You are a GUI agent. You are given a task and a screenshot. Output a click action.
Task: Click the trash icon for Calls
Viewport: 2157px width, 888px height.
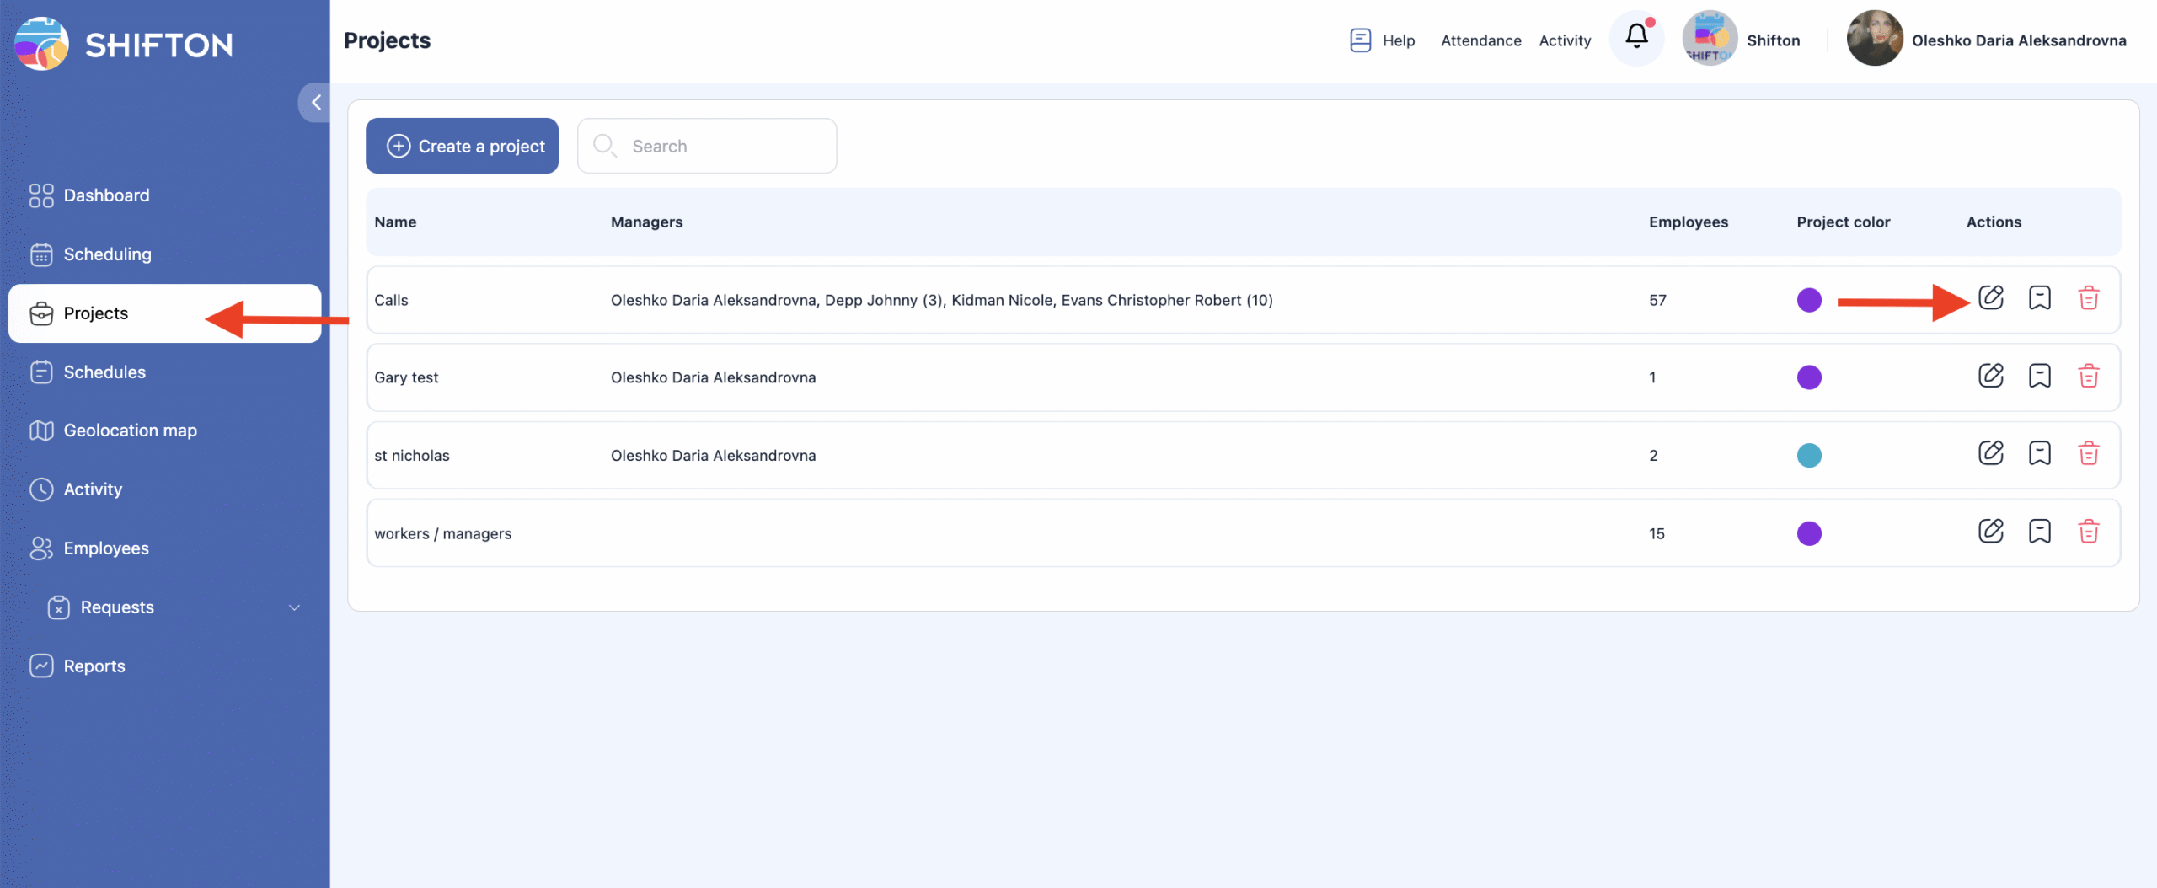click(x=2088, y=298)
